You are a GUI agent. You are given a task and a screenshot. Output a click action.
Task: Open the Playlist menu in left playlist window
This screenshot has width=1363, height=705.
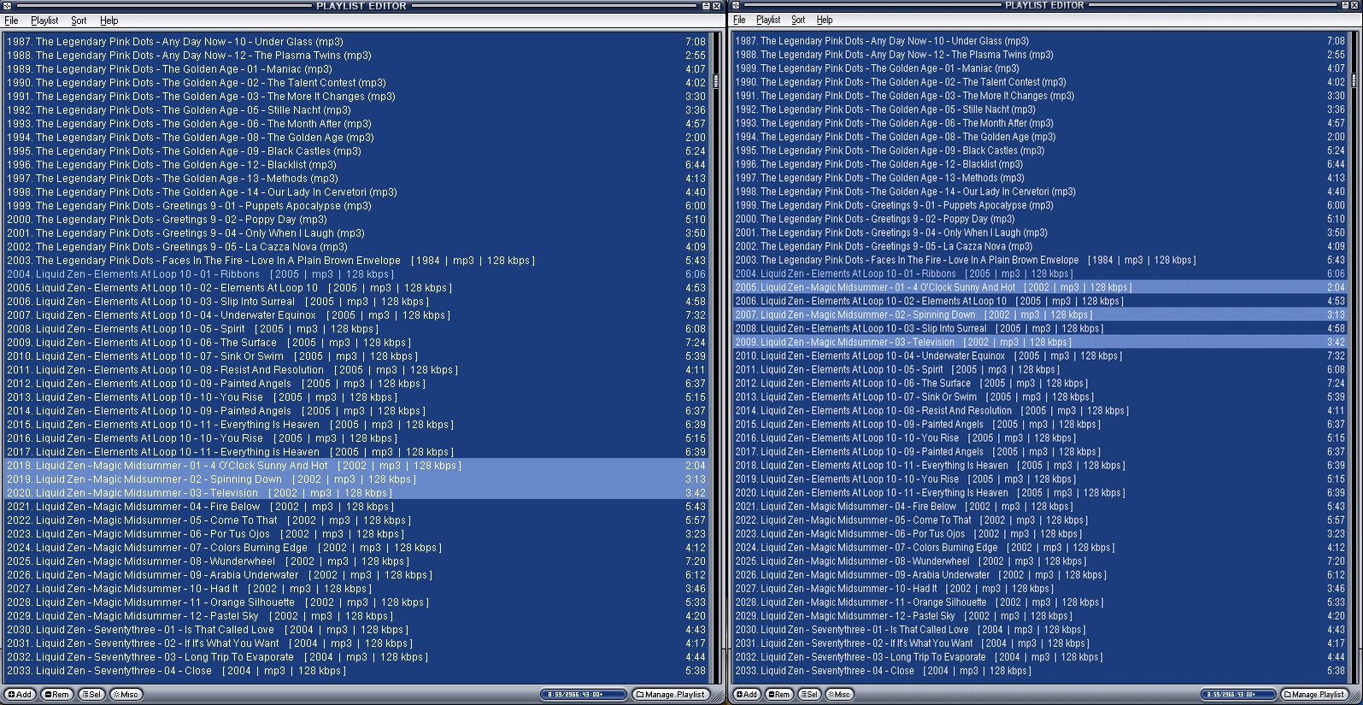[x=44, y=21]
